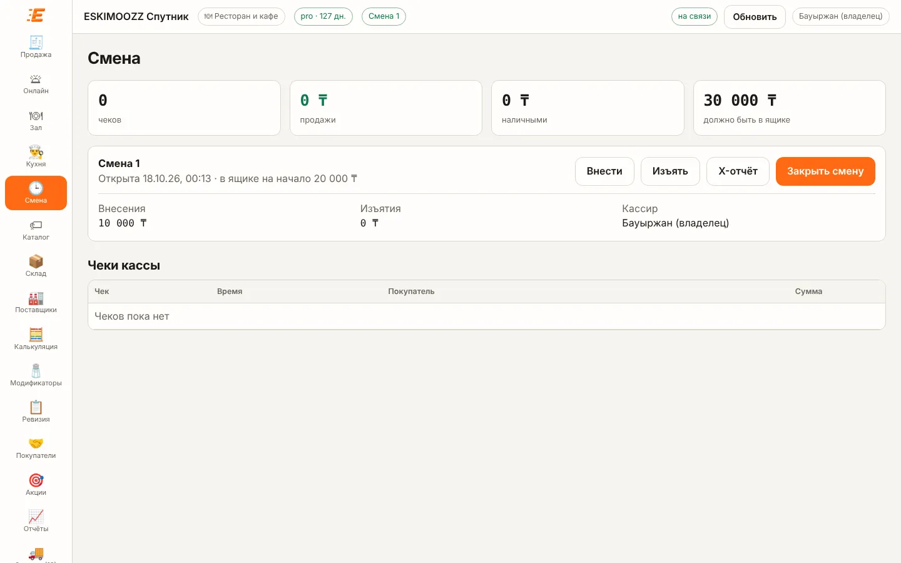Click the pro · 127 дн. subscription badge

click(x=323, y=16)
